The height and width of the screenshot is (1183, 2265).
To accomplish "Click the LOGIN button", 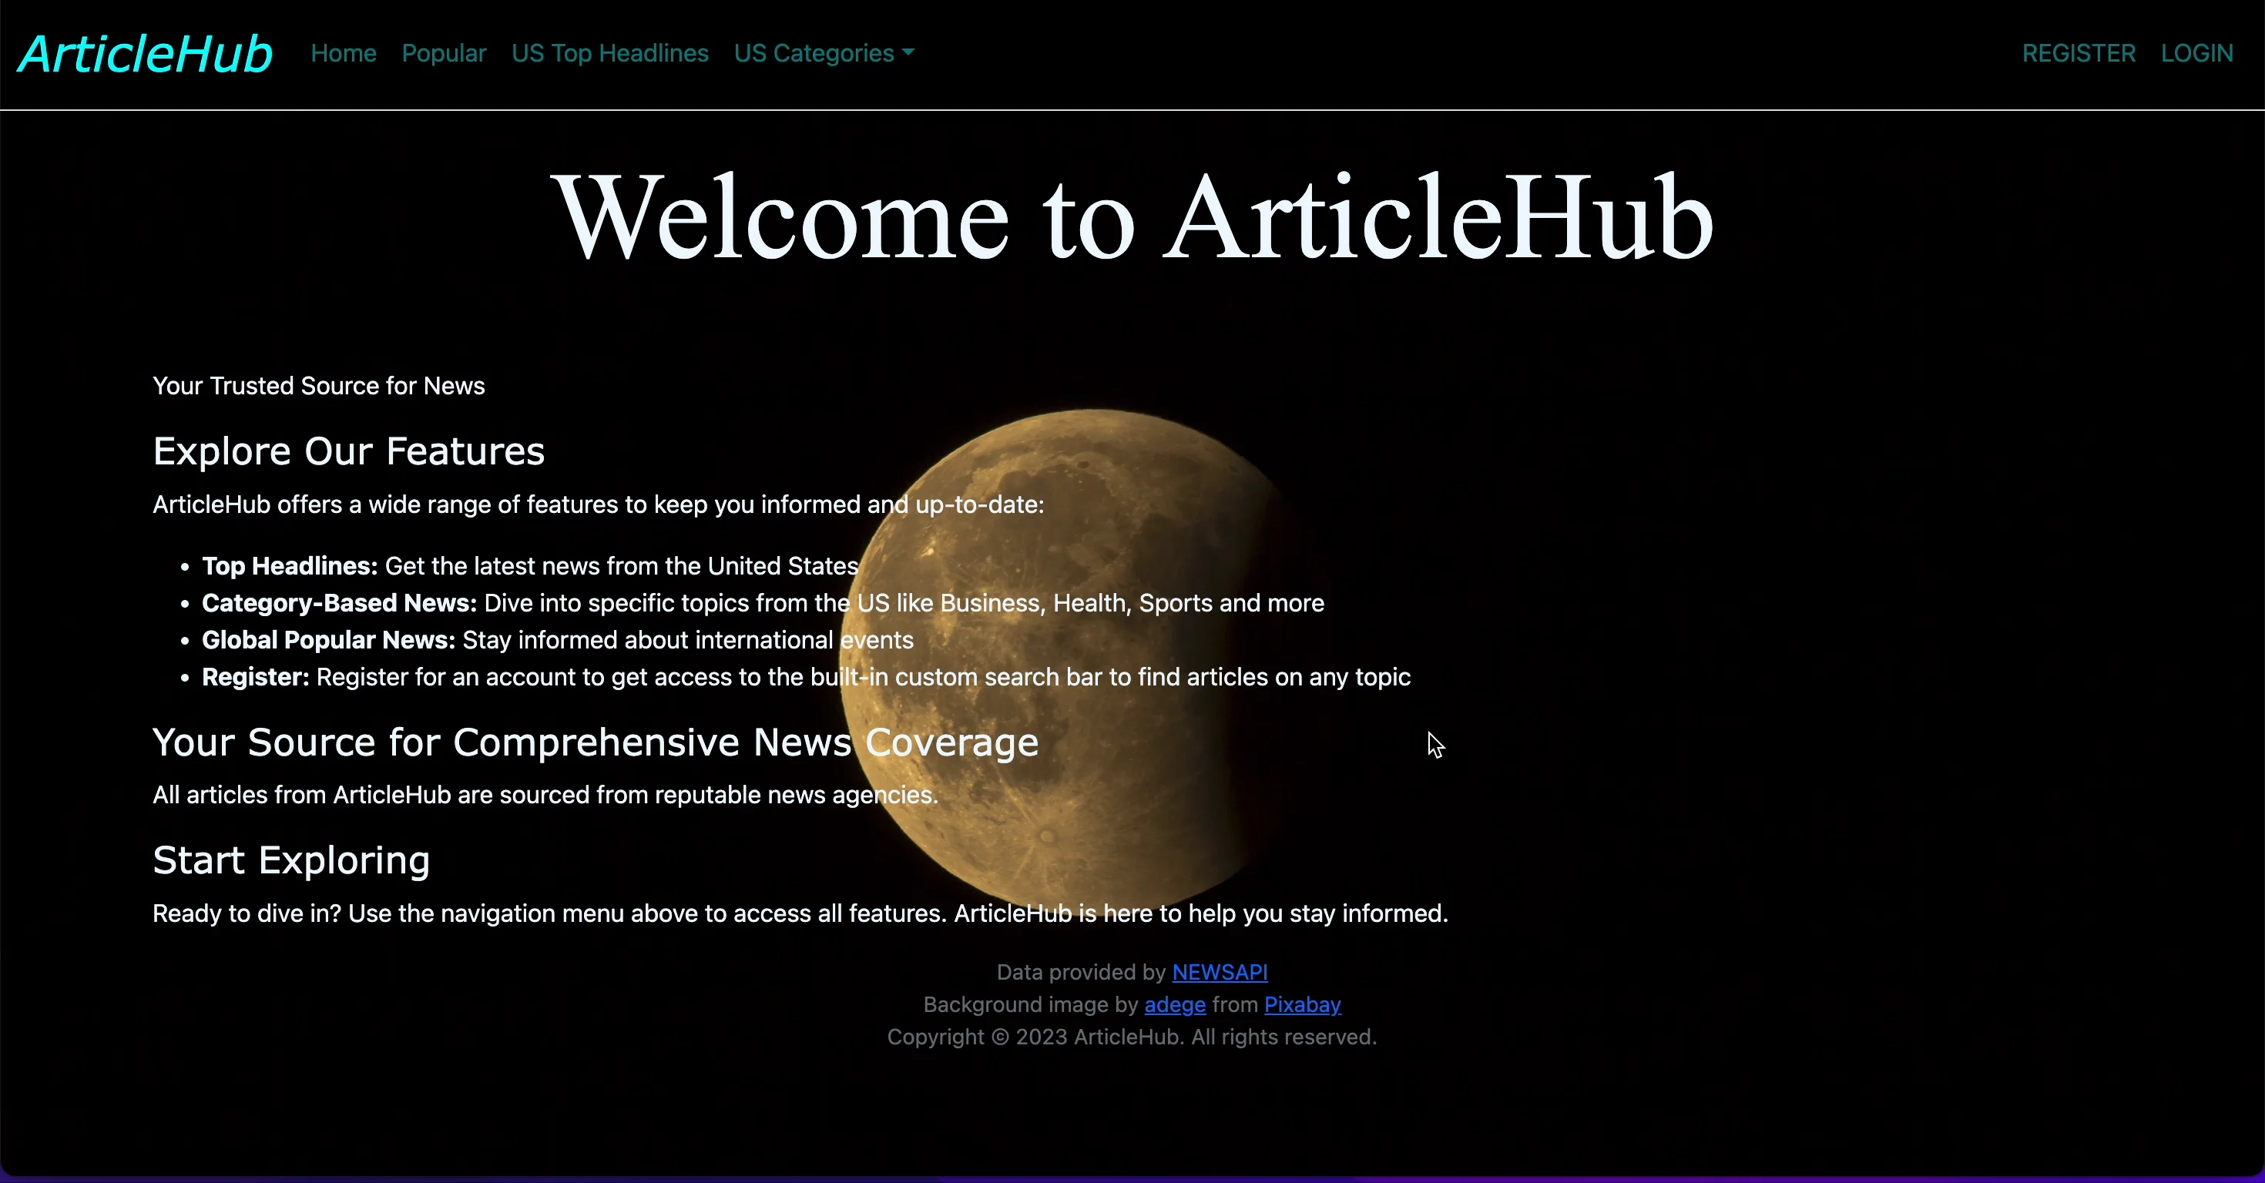I will [2196, 54].
